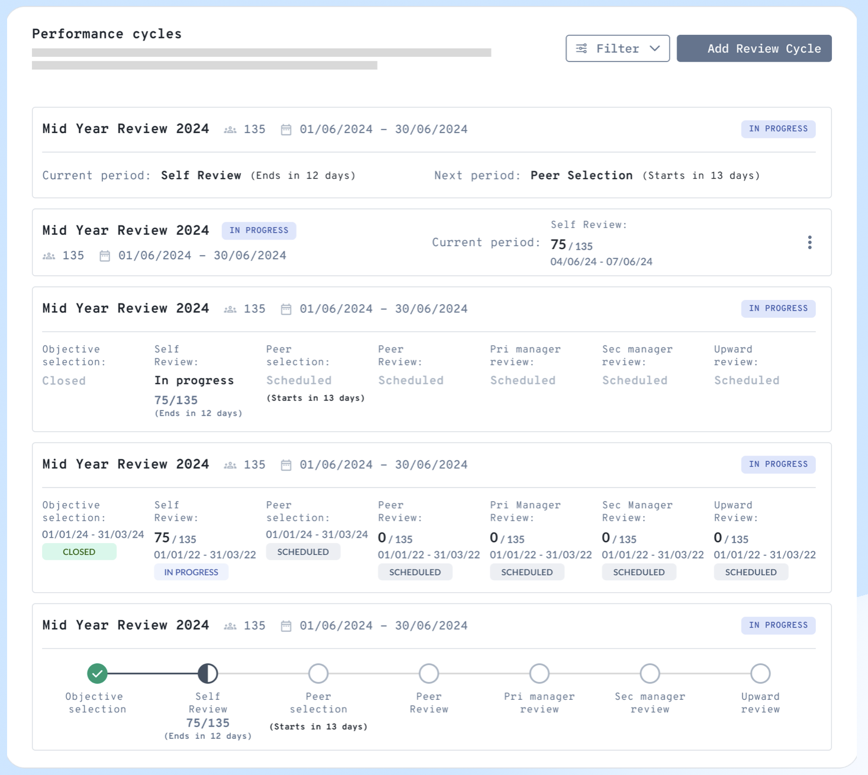Select the Upward review step circle
This screenshot has height=775, width=868.
pos(760,673)
